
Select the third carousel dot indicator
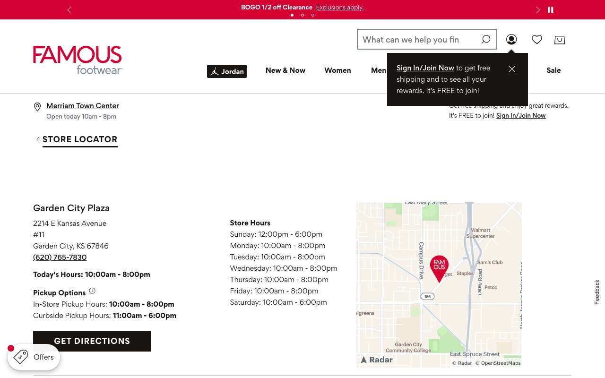tap(313, 15)
